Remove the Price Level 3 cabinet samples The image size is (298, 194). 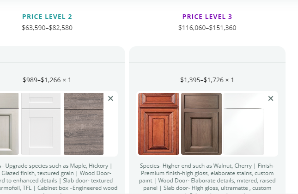pos(271,98)
